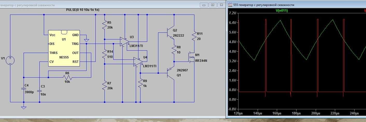
Task: Click the 7.2V vertical axis label
Action: coord(232,13)
